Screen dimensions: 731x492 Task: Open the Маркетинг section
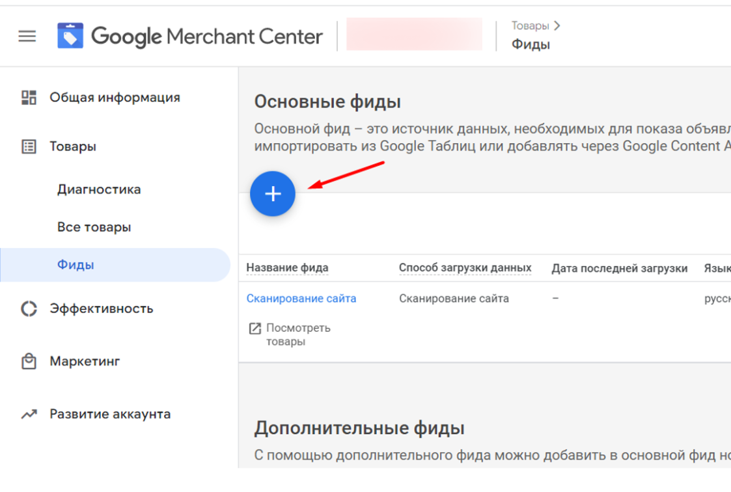point(85,361)
